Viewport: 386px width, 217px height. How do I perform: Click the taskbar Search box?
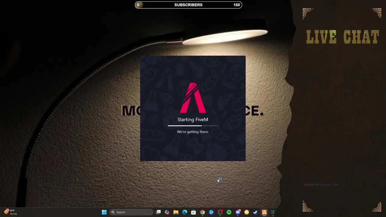click(131, 212)
